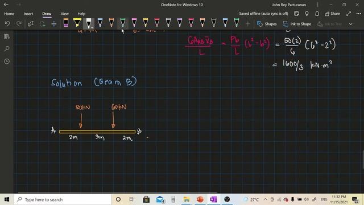Open the Action Center notifications

click(355, 199)
